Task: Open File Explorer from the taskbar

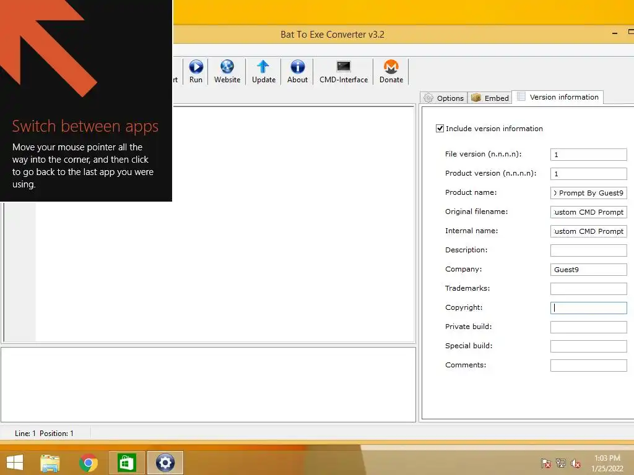Action: pyautogui.click(x=50, y=463)
